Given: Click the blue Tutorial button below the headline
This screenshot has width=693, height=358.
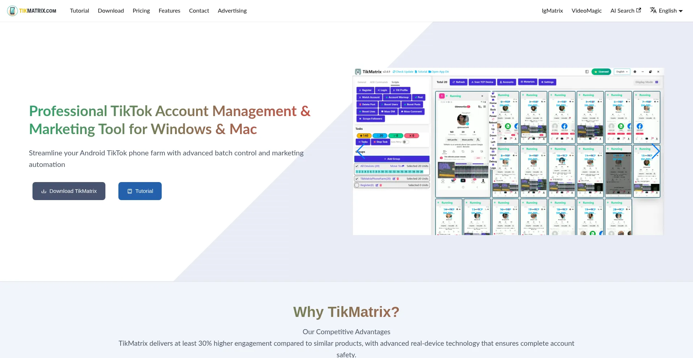Looking at the screenshot, I should point(140,191).
